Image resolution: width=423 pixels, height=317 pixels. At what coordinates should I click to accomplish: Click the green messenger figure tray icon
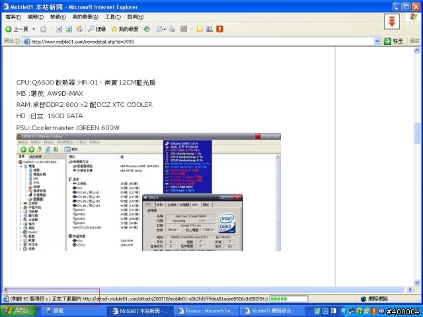coord(367,311)
